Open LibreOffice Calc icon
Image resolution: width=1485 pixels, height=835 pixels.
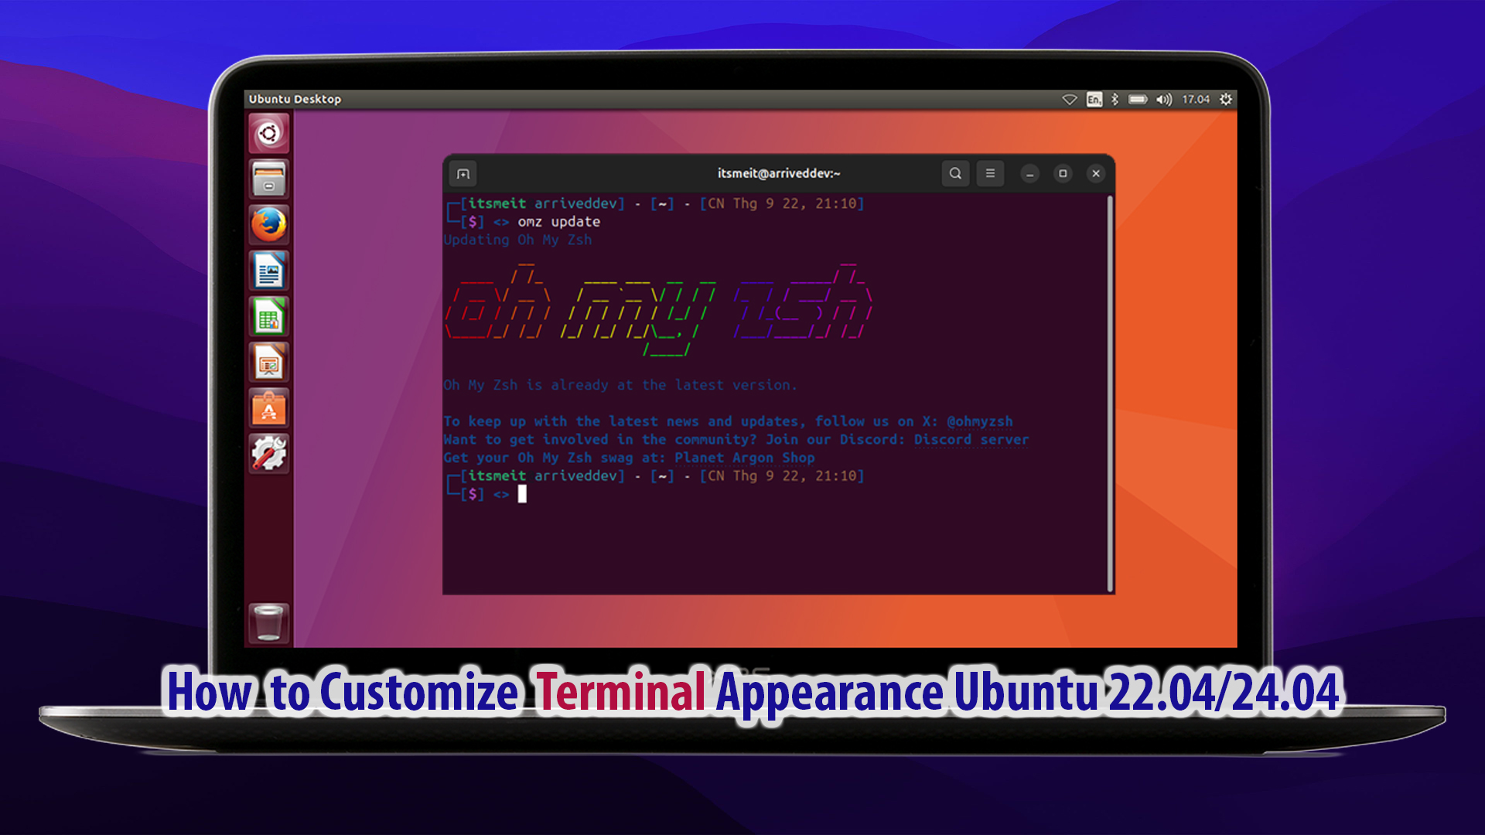[268, 317]
